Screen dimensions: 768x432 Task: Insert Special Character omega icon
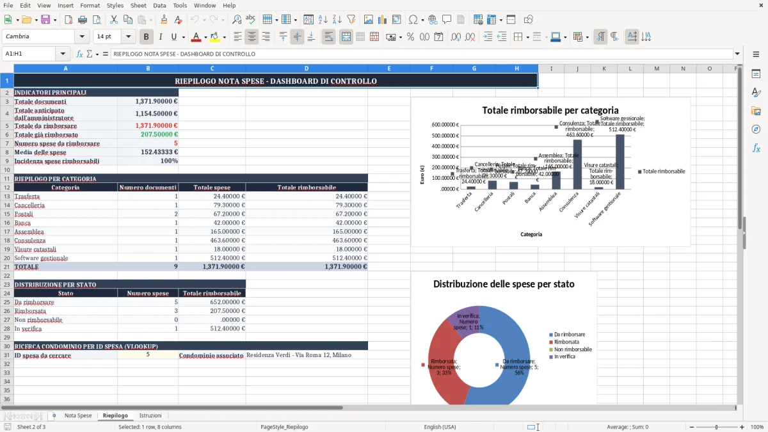(413, 20)
